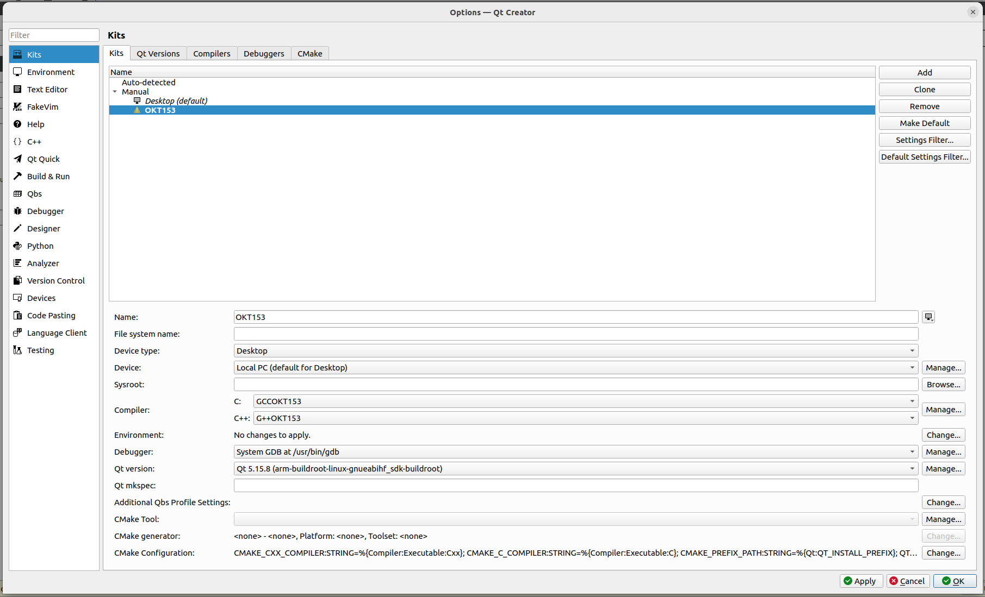Open Kits settings category icon
This screenshot has height=597, width=985.
point(17,54)
